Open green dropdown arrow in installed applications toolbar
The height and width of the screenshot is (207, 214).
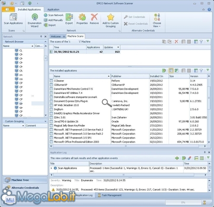[x=208, y=70]
